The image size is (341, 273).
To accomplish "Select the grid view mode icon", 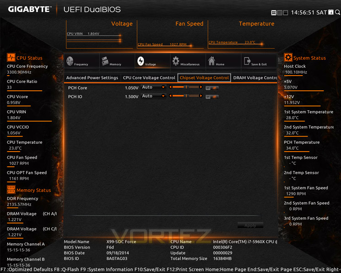I will pyautogui.click(x=280, y=13).
